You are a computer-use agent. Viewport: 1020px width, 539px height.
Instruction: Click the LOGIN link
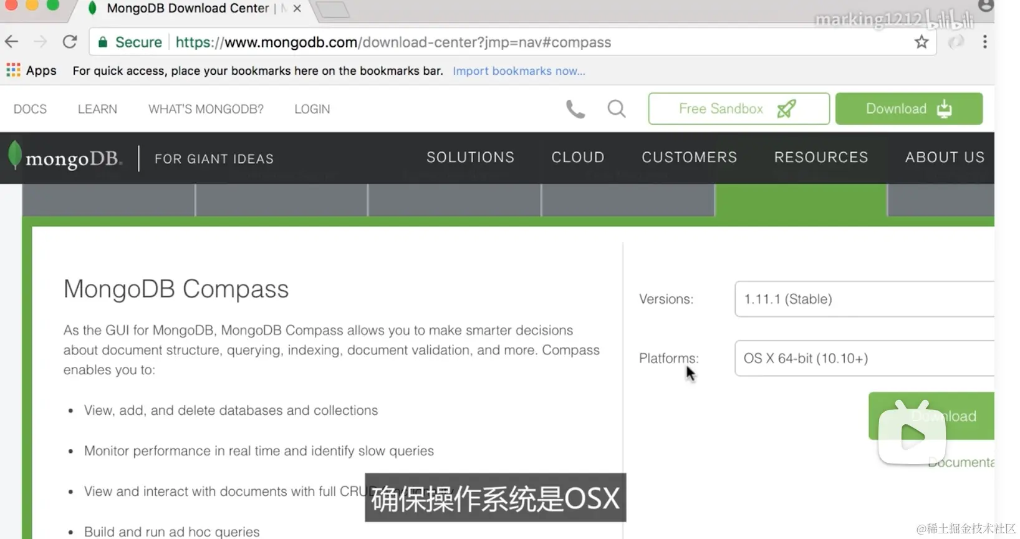[312, 109]
